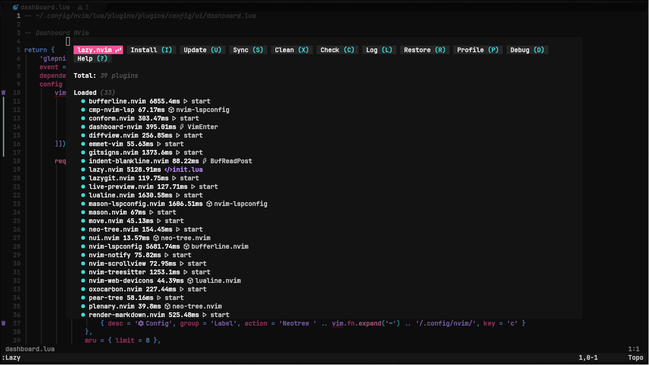Select the indent-blankline.nvim row

(166, 161)
